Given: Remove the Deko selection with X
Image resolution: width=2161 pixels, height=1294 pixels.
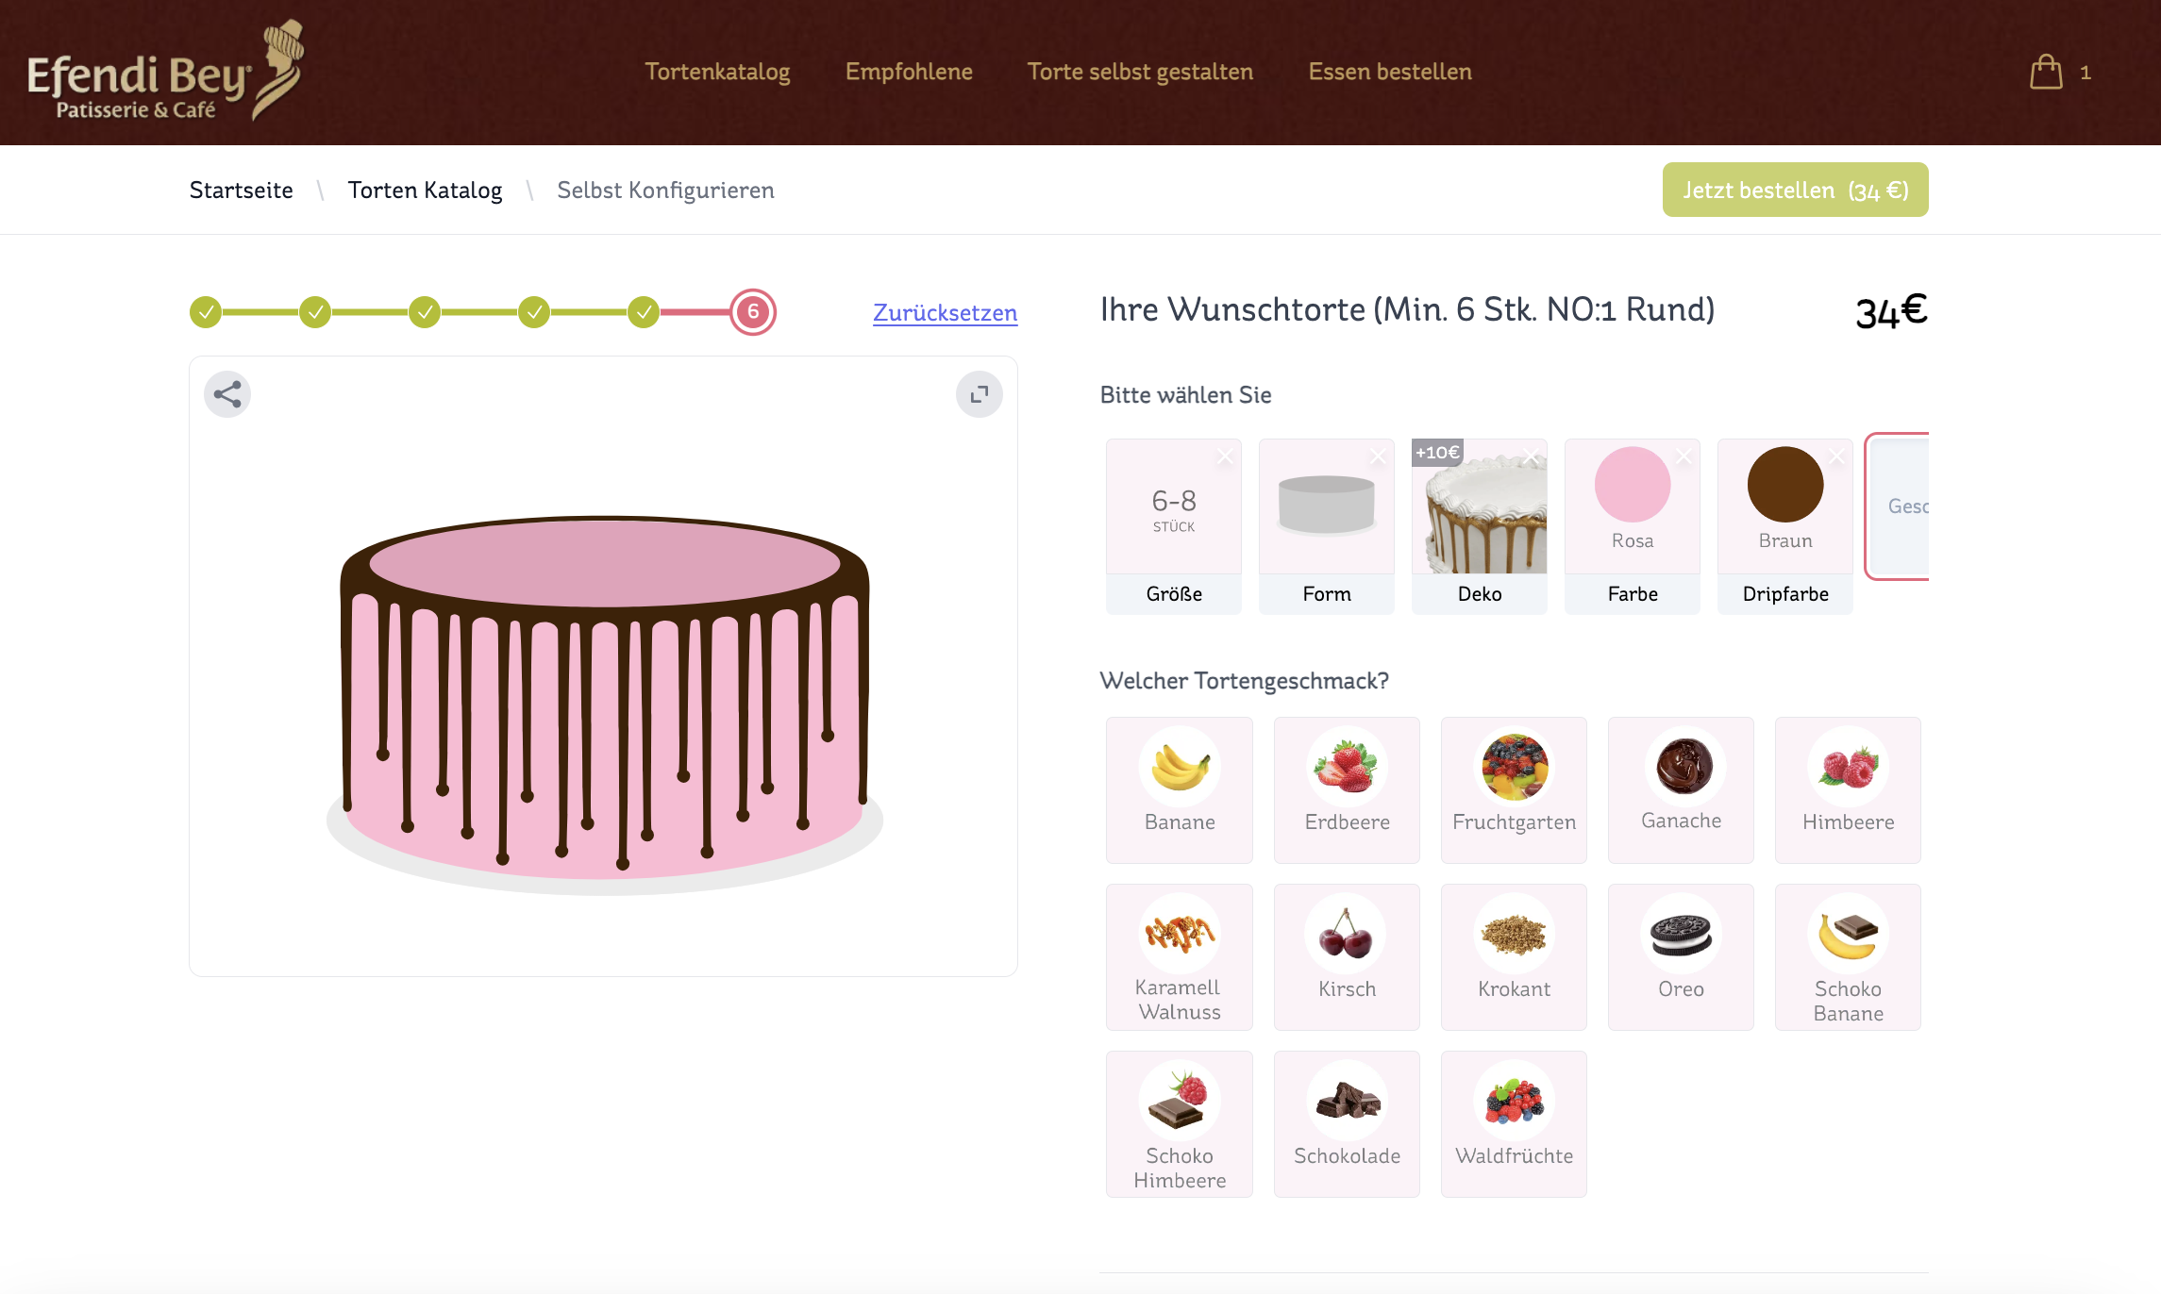Looking at the screenshot, I should [x=1530, y=456].
